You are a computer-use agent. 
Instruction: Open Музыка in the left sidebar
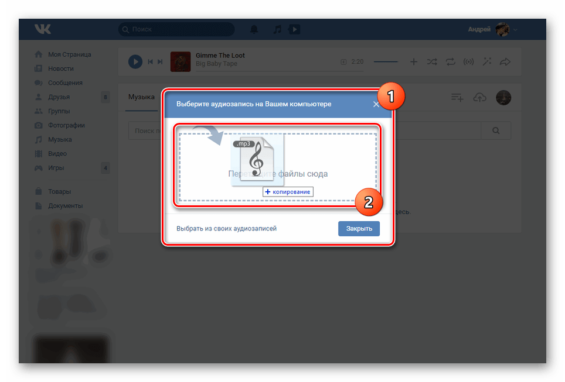point(60,139)
